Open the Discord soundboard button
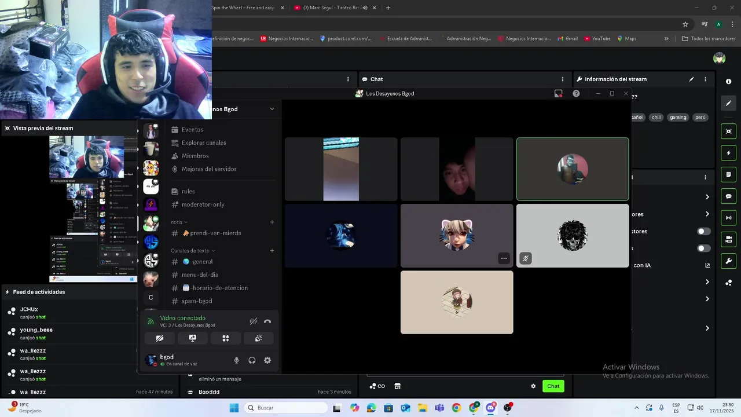 pyautogui.click(x=259, y=338)
